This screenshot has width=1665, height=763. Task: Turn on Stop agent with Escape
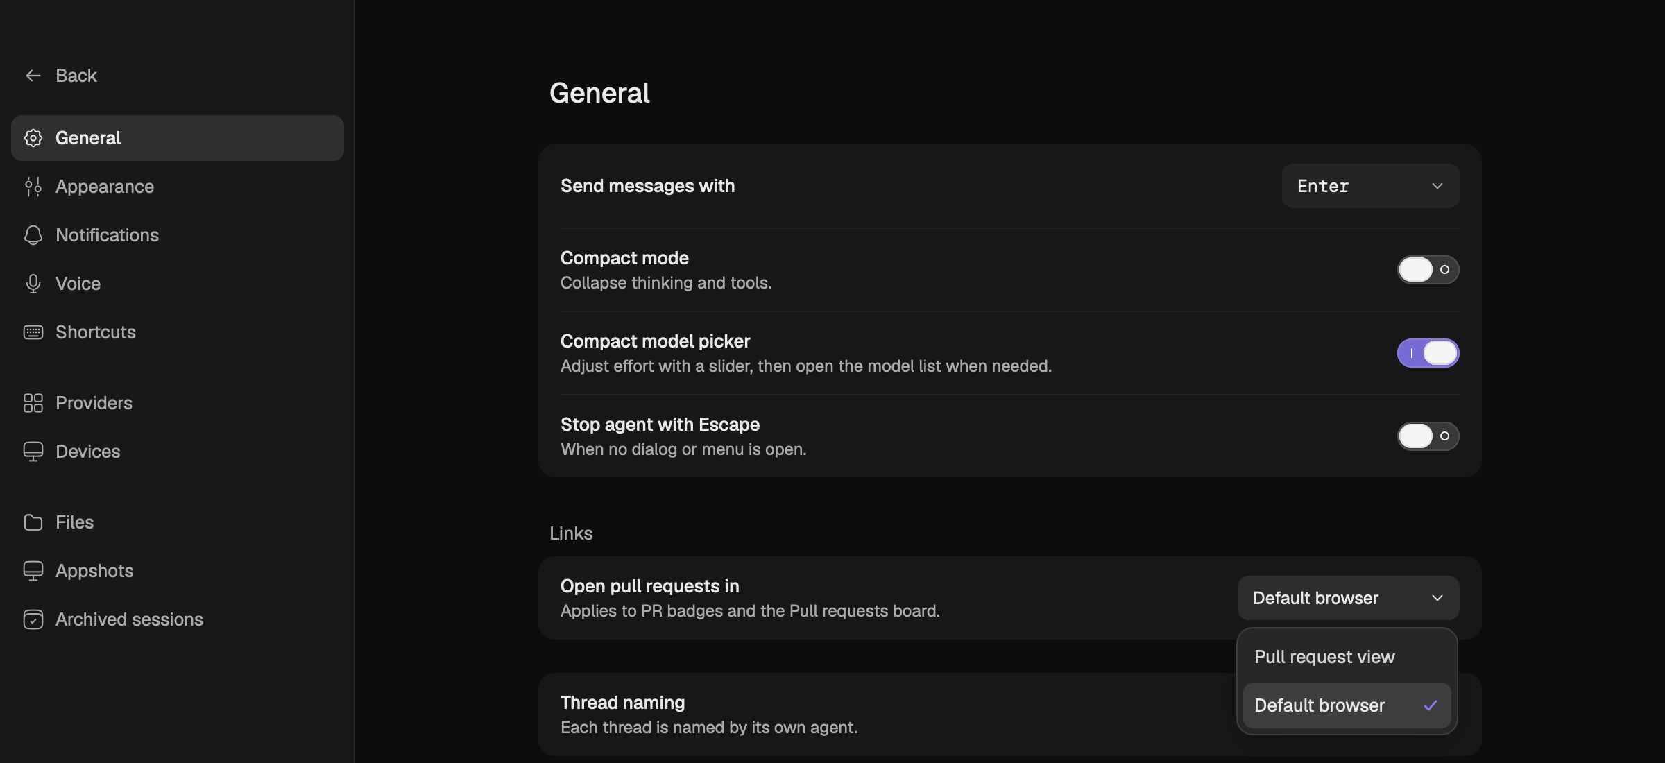click(x=1428, y=436)
